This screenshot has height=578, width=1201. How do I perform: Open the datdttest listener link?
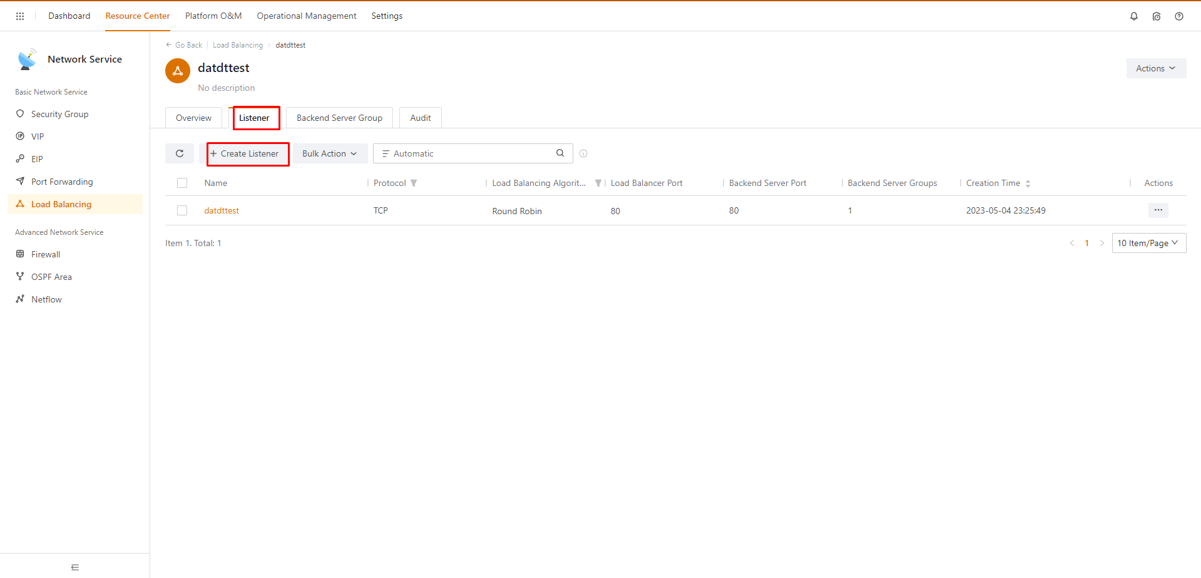coord(222,210)
